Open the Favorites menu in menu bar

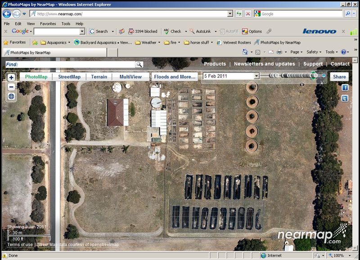[x=48, y=24]
